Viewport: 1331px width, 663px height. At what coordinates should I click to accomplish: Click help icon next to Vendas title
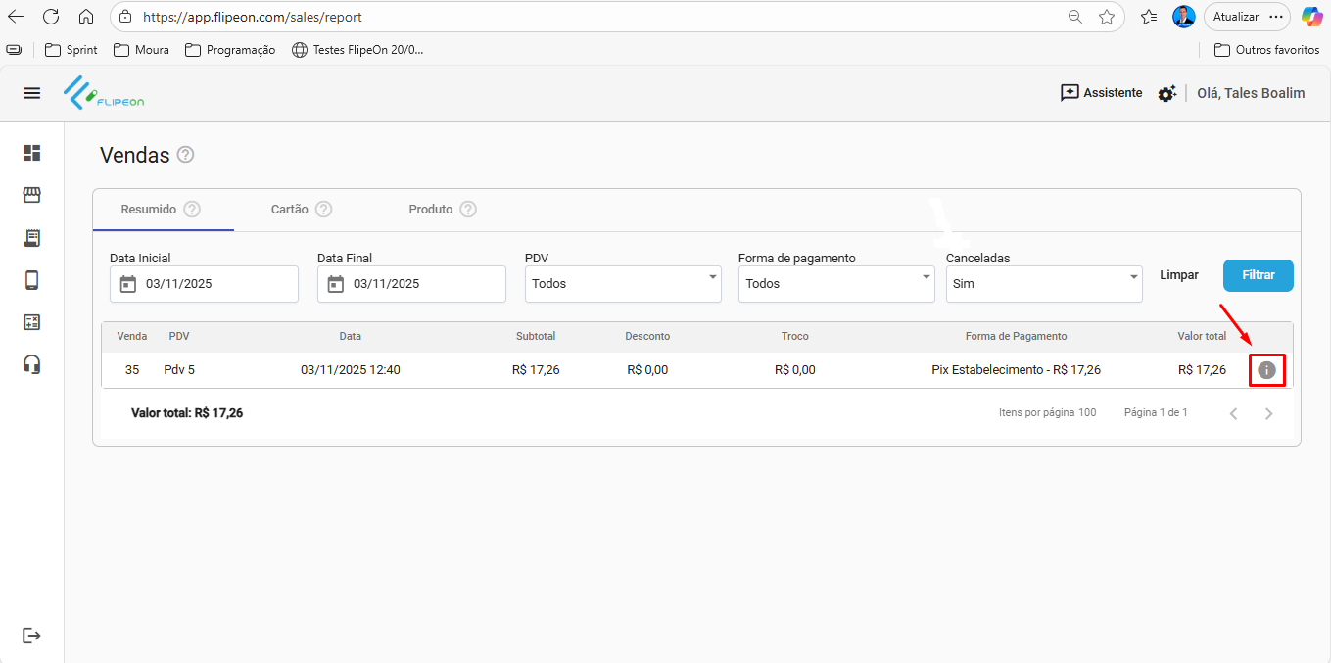click(x=186, y=155)
